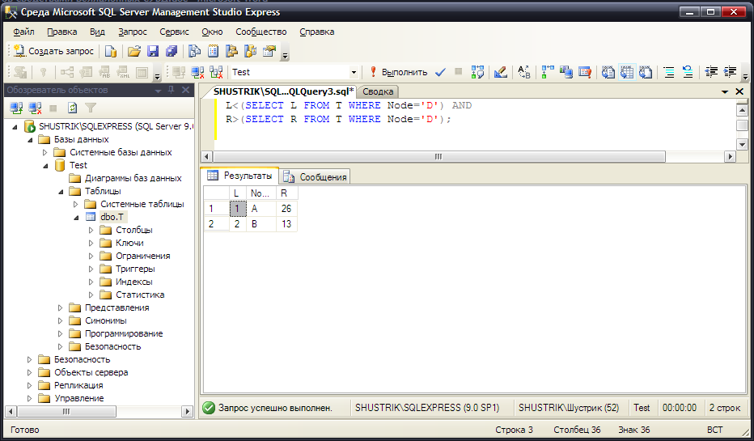Switch to the Сводка tab
754x441 pixels.
[378, 91]
